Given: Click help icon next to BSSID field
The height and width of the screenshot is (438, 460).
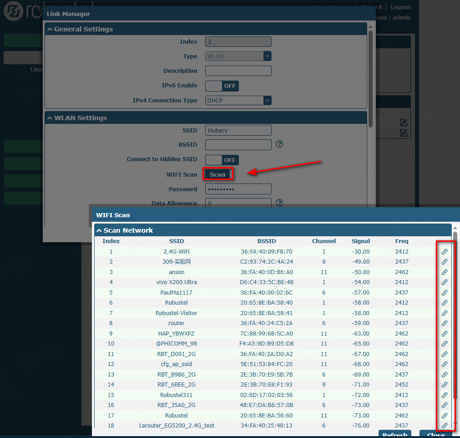Looking at the screenshot, I should 280,144.
